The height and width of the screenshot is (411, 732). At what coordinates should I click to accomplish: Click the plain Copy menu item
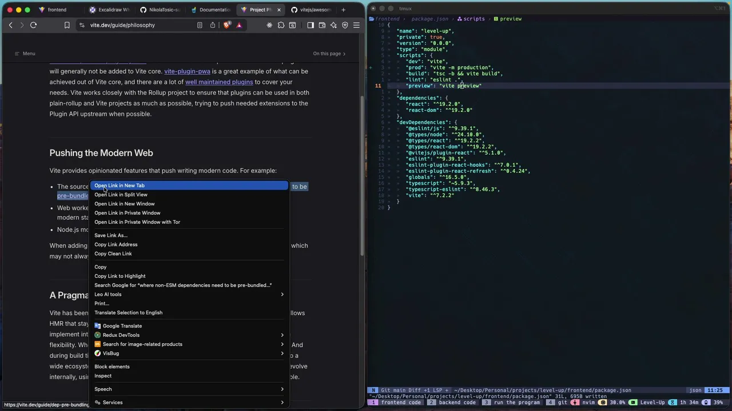(190, 267)
